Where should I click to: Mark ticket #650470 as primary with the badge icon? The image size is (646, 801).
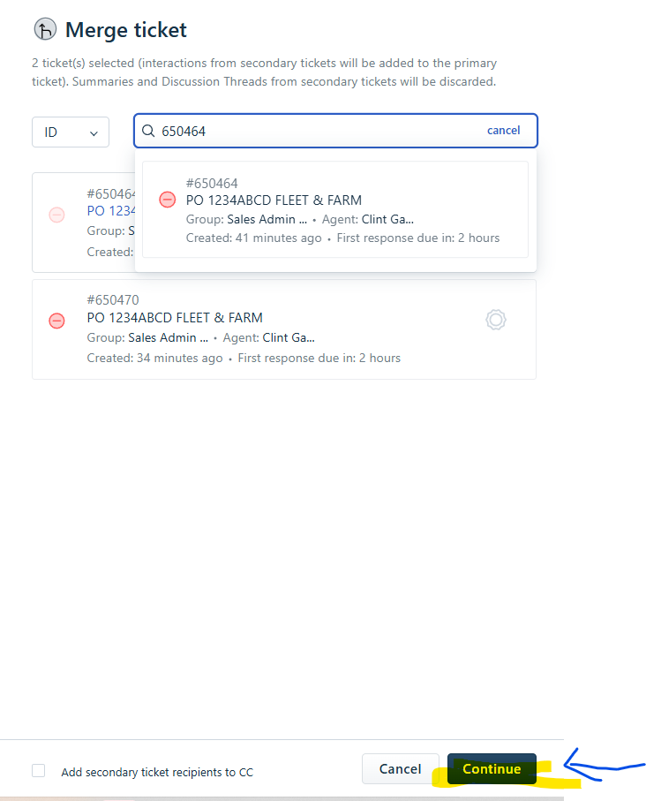click(x=495, y=320)
